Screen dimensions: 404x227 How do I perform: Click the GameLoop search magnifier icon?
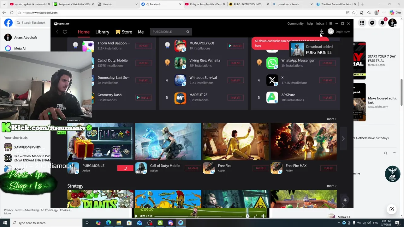tap(188, 32)
